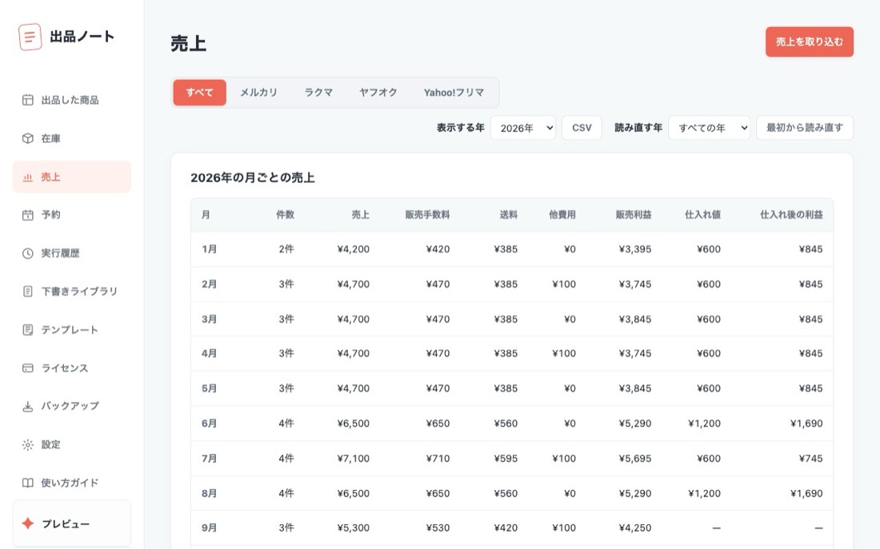Viewport: 880px width, 549px height.
Task: Open 実行履歴 from the sidebar
Action: (x=72, y=253)
